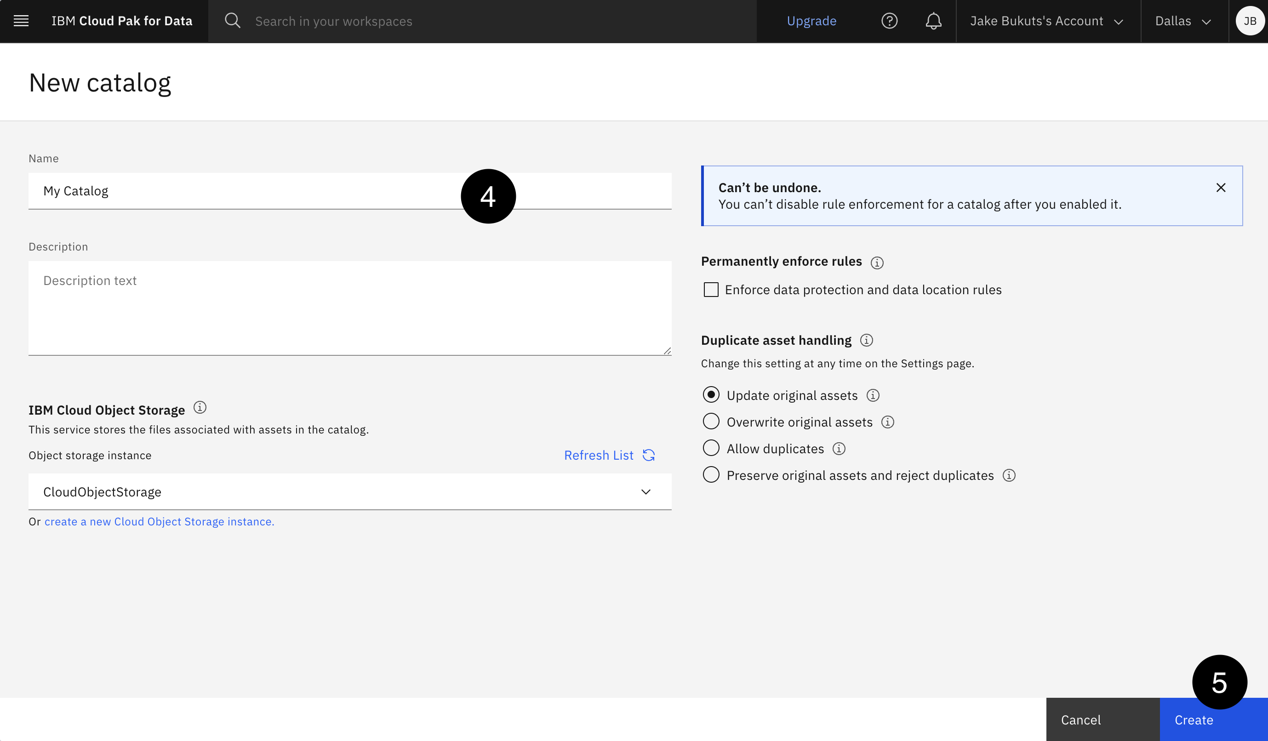This screenshot has height=741, width=1268.
Task: Click the Name input field
Action: [349, 191]
